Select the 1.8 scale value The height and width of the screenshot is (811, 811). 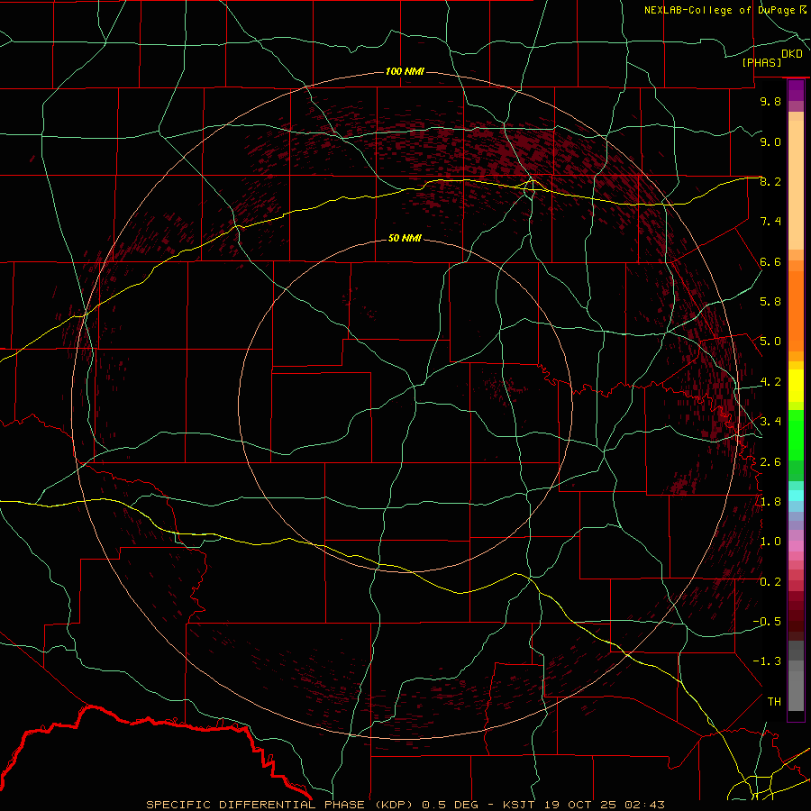point(770,502)
